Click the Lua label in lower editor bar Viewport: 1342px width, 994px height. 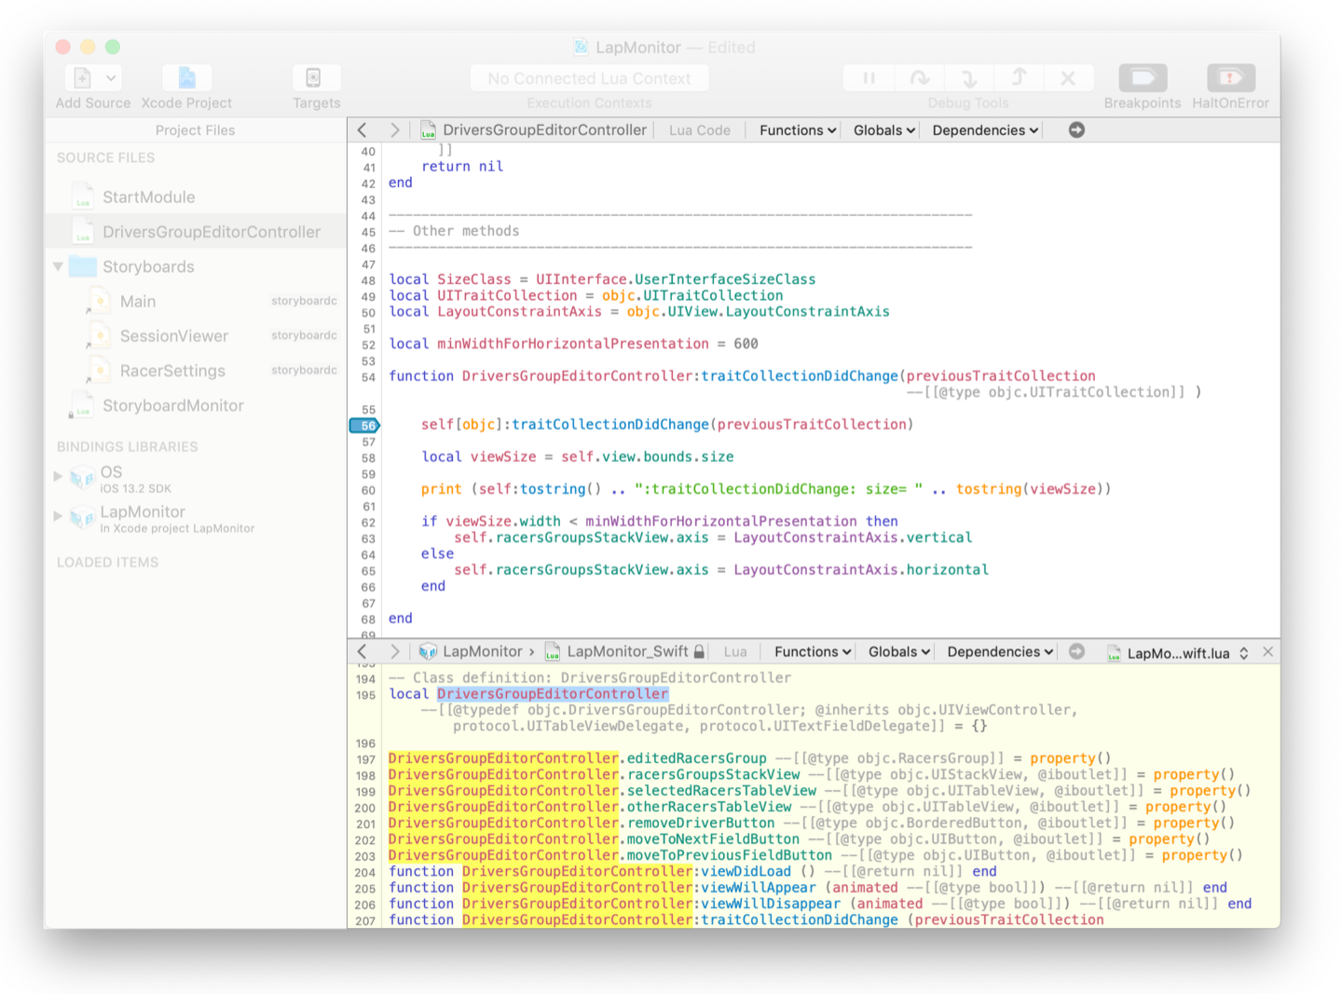click(x=735, y=652)
